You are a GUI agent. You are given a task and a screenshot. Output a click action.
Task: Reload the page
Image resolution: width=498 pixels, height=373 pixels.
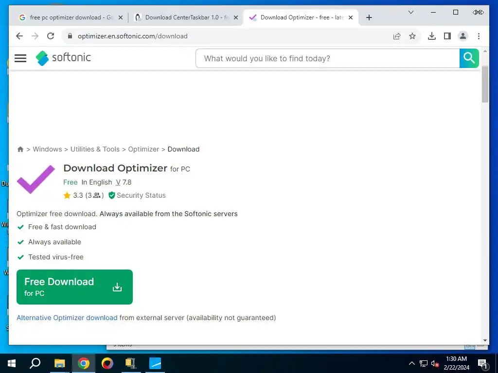51,36
